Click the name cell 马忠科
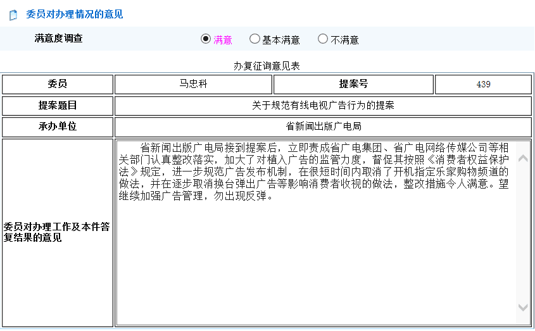This screenshot has height=331, width=535. coord(194,84)
